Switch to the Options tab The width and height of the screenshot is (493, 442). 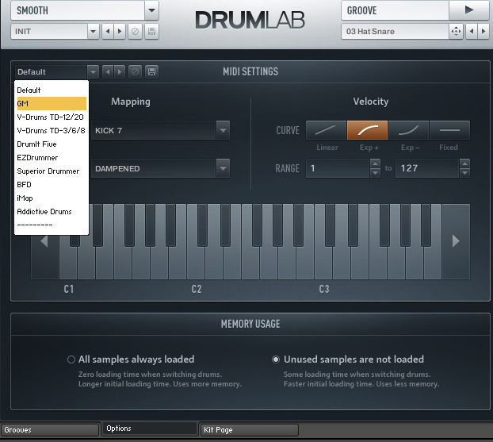(149, 429)
